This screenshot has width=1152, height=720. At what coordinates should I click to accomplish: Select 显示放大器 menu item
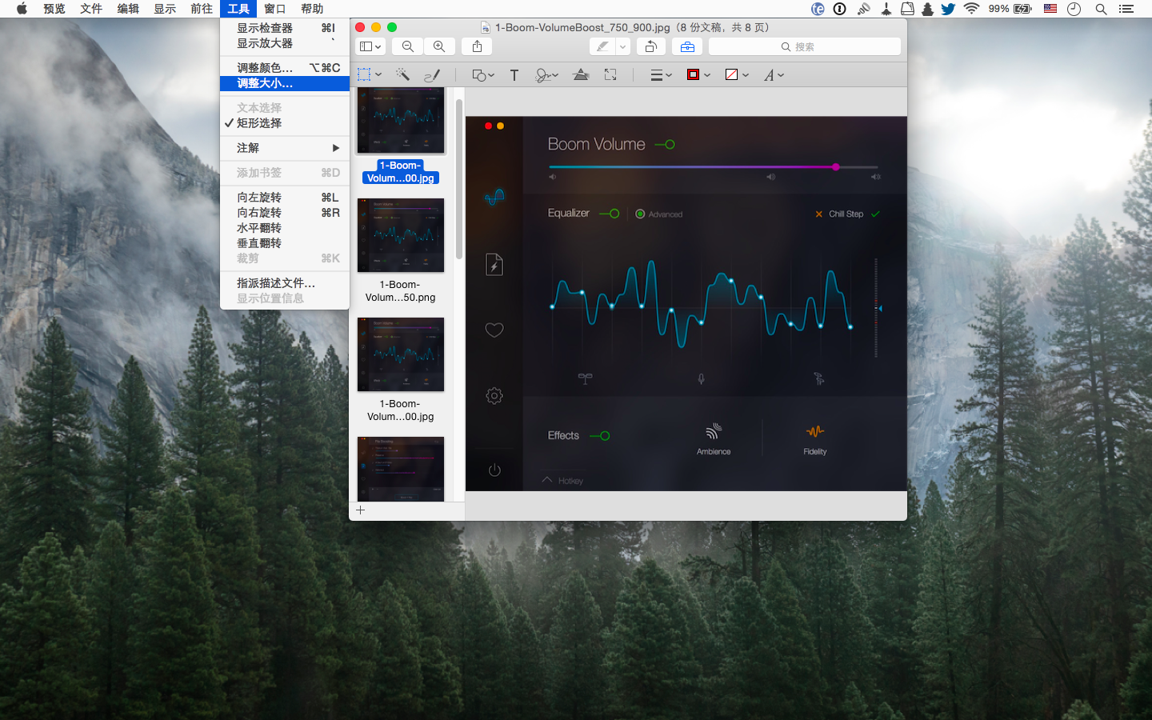(x=285, y=43)
